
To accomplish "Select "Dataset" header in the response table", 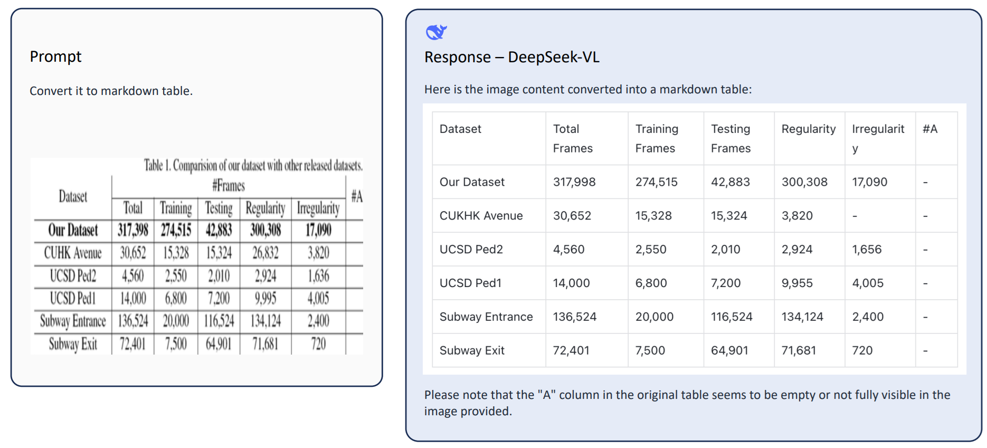I will tap(460, 129).
